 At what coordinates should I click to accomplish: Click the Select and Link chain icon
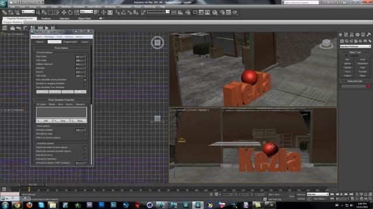(x=4, y=12)
